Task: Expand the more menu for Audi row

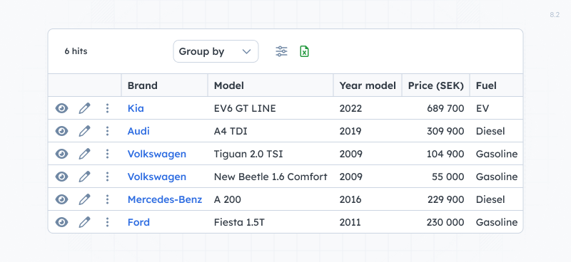Action: click(x=107, y=131)
